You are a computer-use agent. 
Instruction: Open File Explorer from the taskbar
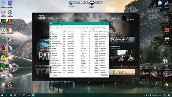(x=15, y=95)
